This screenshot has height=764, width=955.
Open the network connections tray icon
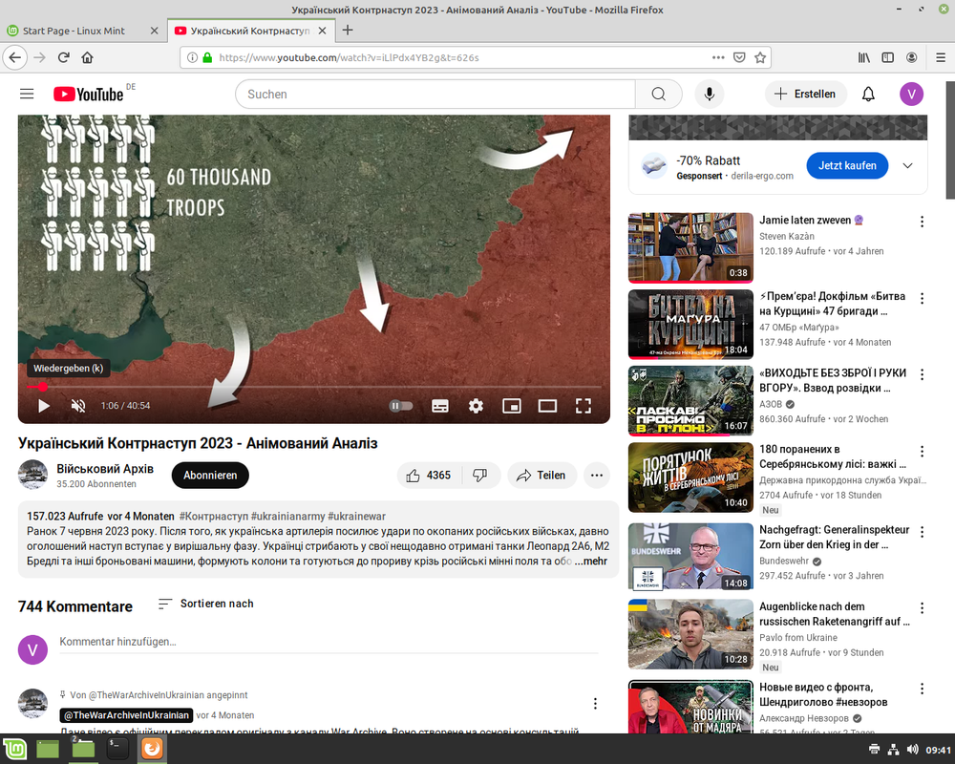click(x=893, y=750)
